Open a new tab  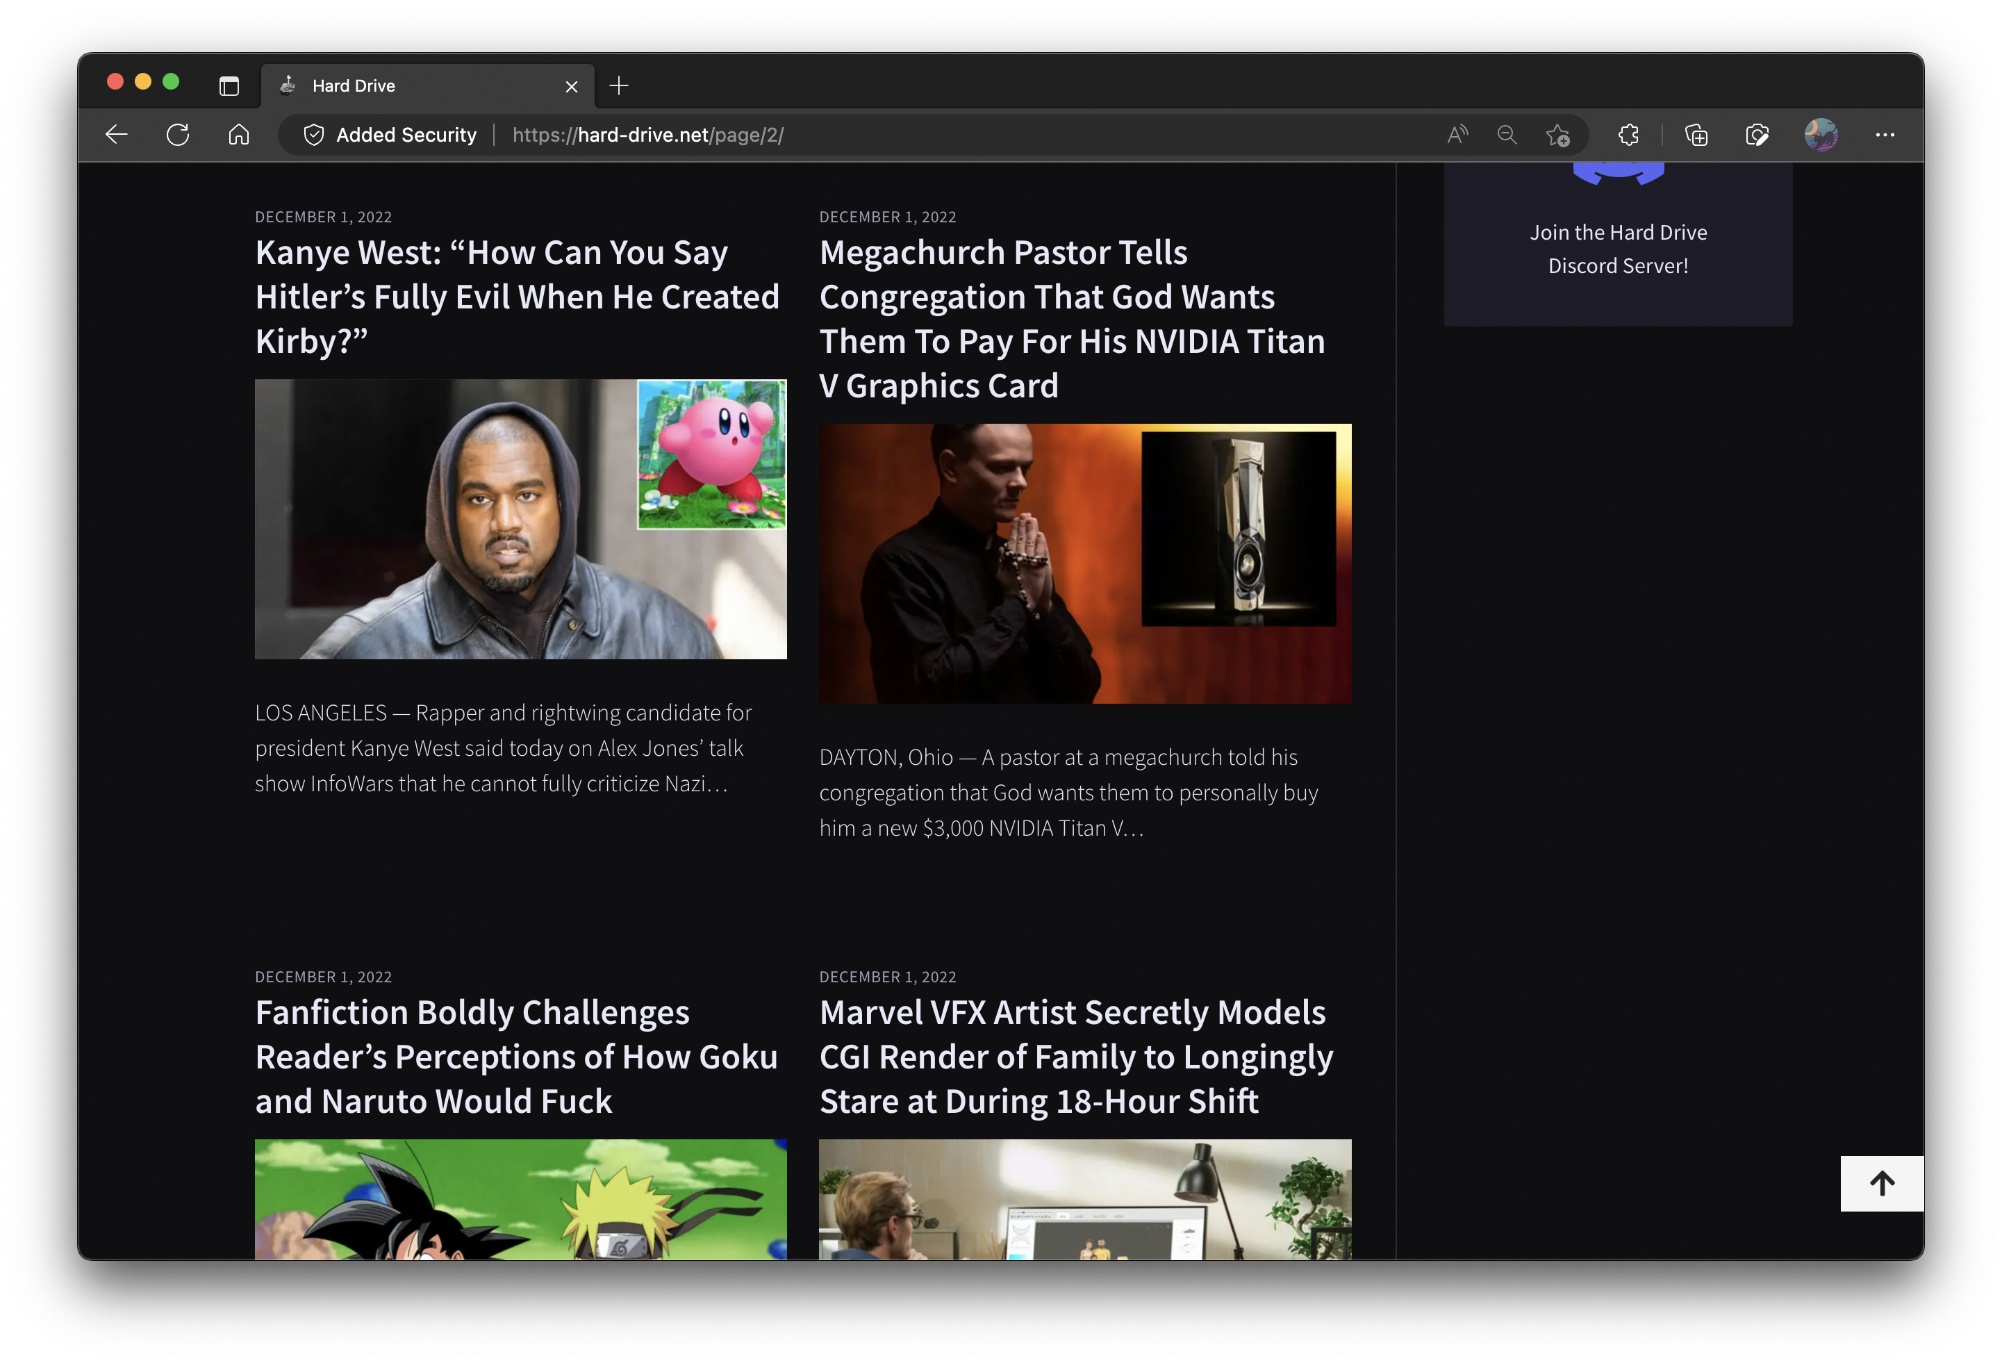pyautogui.click(x=618, y=85)
